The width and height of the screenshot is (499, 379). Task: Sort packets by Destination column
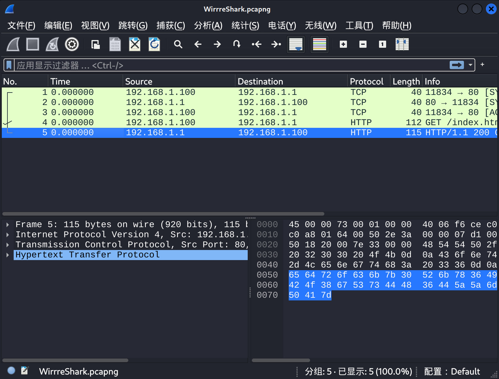[291, 81]
